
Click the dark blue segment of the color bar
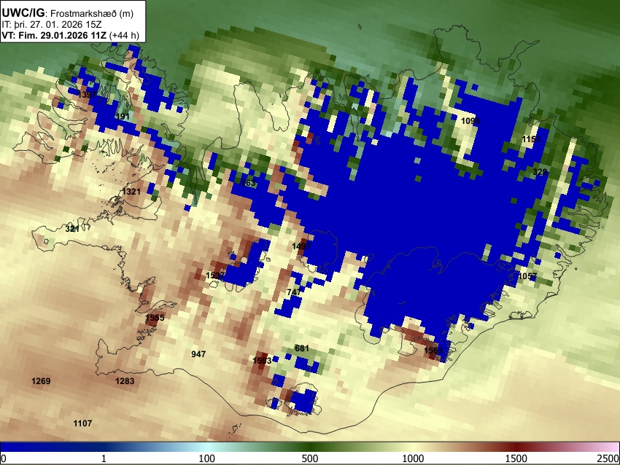[51, 448]
